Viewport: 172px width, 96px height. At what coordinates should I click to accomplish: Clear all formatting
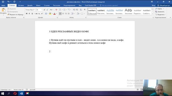(56, 10)
